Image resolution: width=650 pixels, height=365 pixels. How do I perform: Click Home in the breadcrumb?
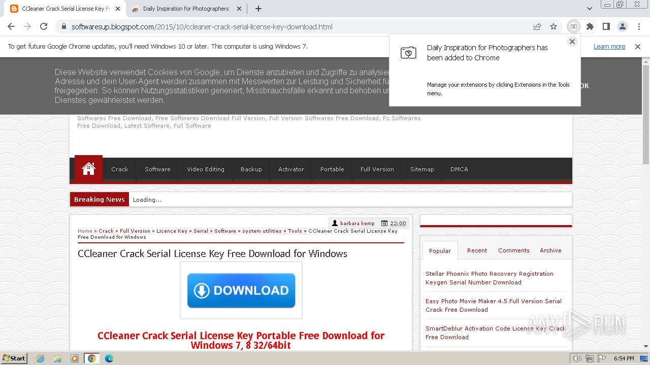[x=85, y=231]
